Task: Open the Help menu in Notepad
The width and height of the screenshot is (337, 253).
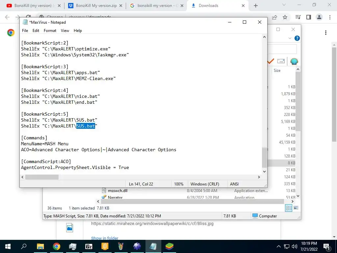Action: click(78, 31)
